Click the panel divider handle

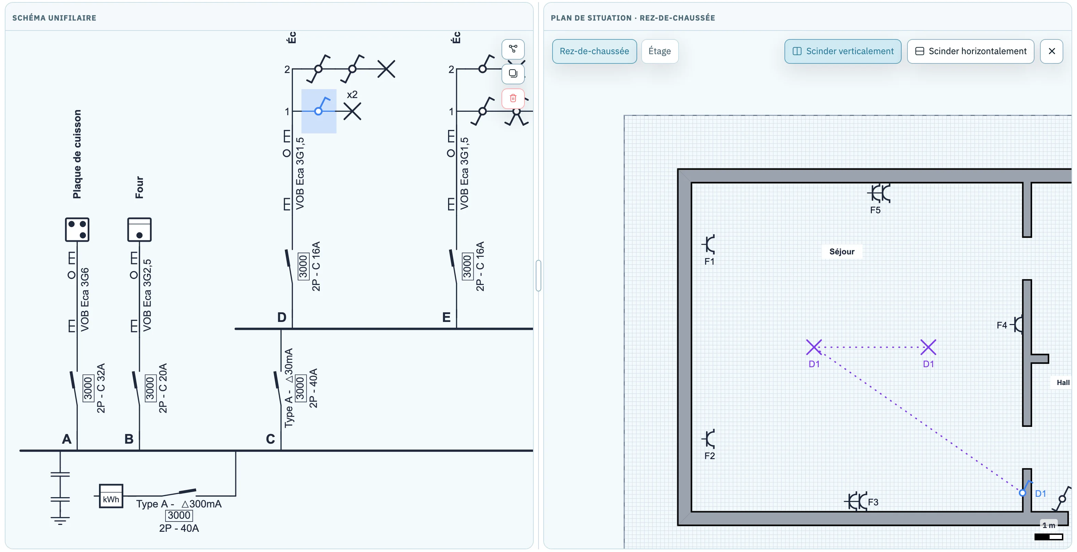tap(538, 275)
